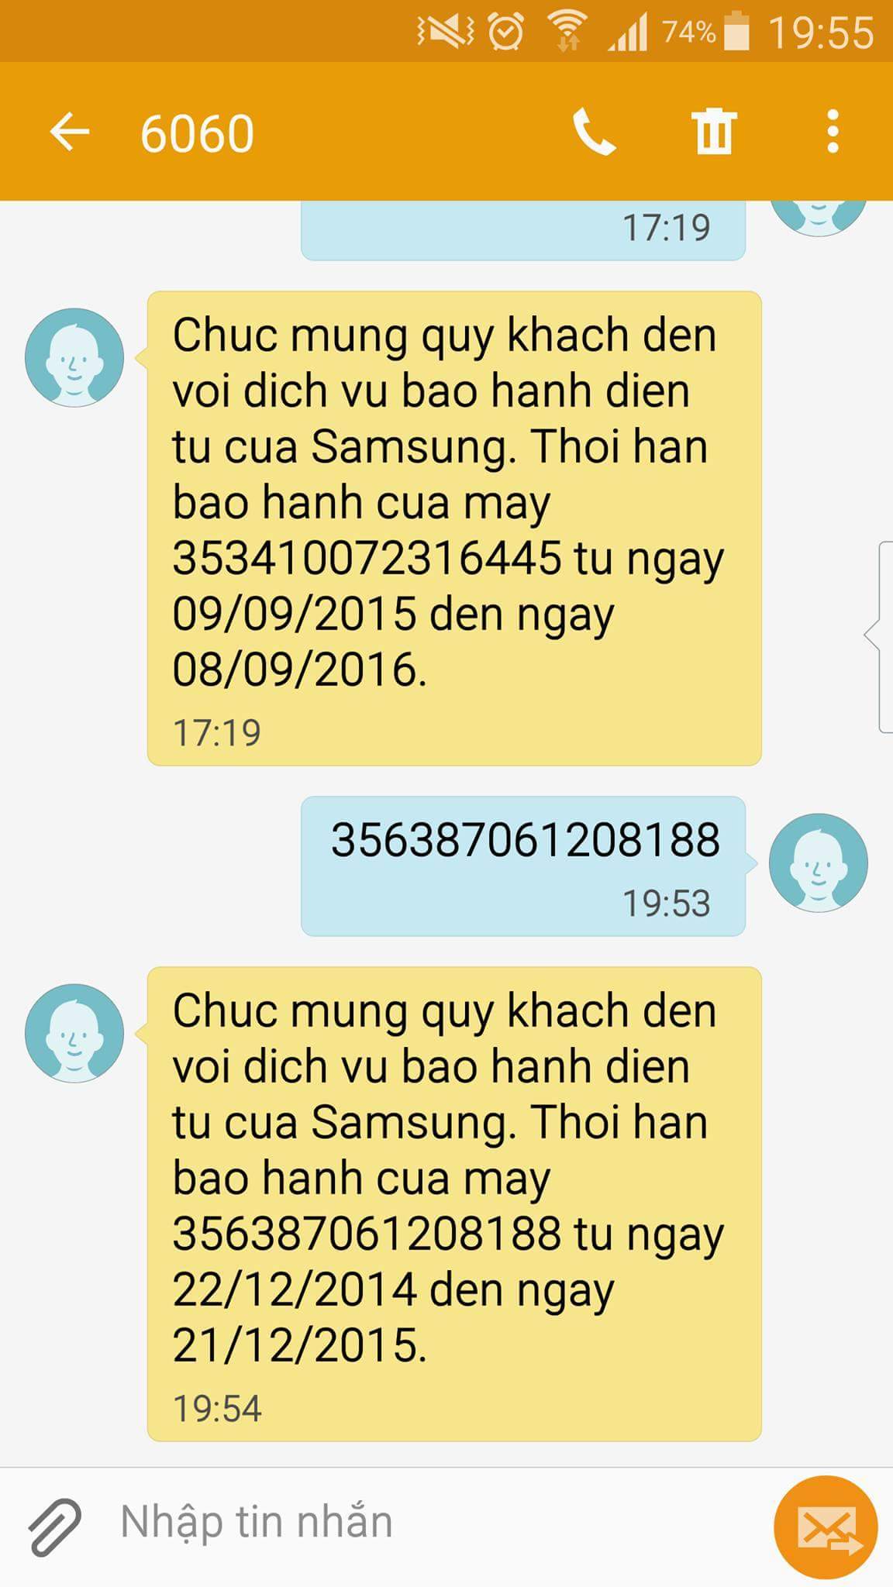Image resolution: width=893 pixels, height=1587 pixels.
Task: Tap your avatar next to the 356387061208188 message
Action: pyautogui.click(x=819, y=862)
